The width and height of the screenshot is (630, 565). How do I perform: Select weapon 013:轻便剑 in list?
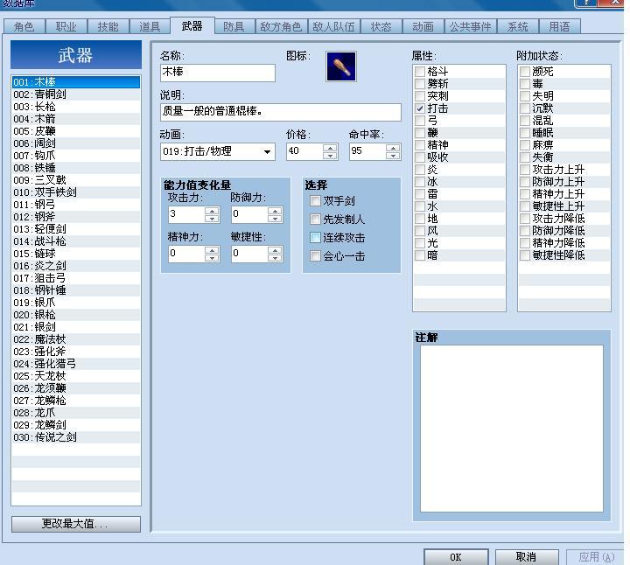[x=76, y=229]
